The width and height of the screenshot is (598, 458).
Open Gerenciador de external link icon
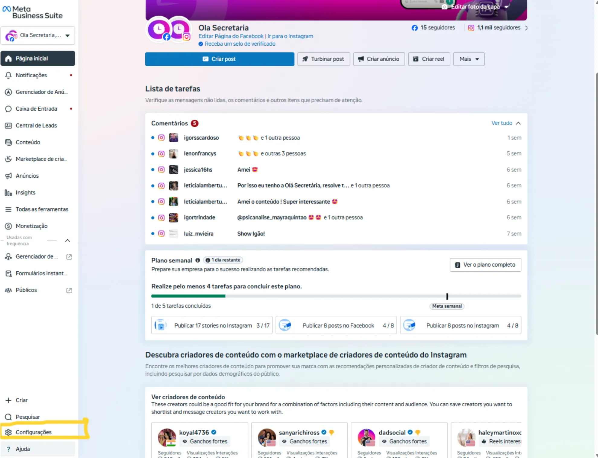coord(69,257)
